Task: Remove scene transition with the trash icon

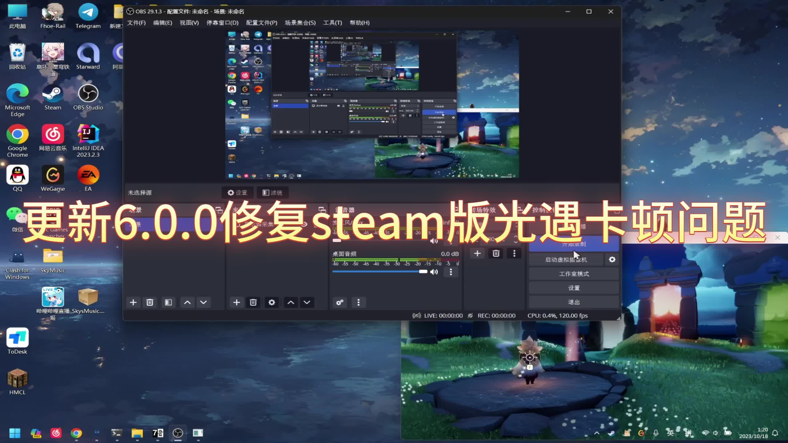Action: (x=496, y=253)
